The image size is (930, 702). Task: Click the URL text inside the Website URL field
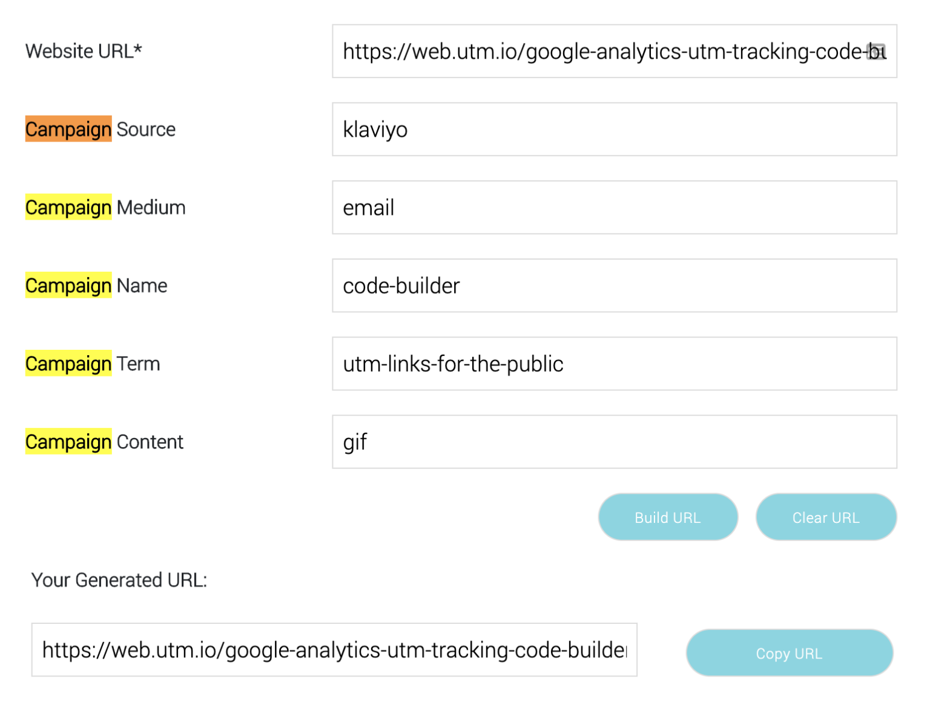click(x=605, y=51)
